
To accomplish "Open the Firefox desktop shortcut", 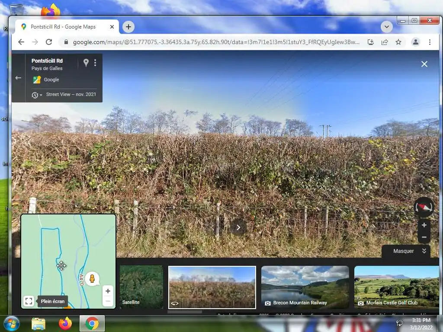I will click(x=51, y=11).
